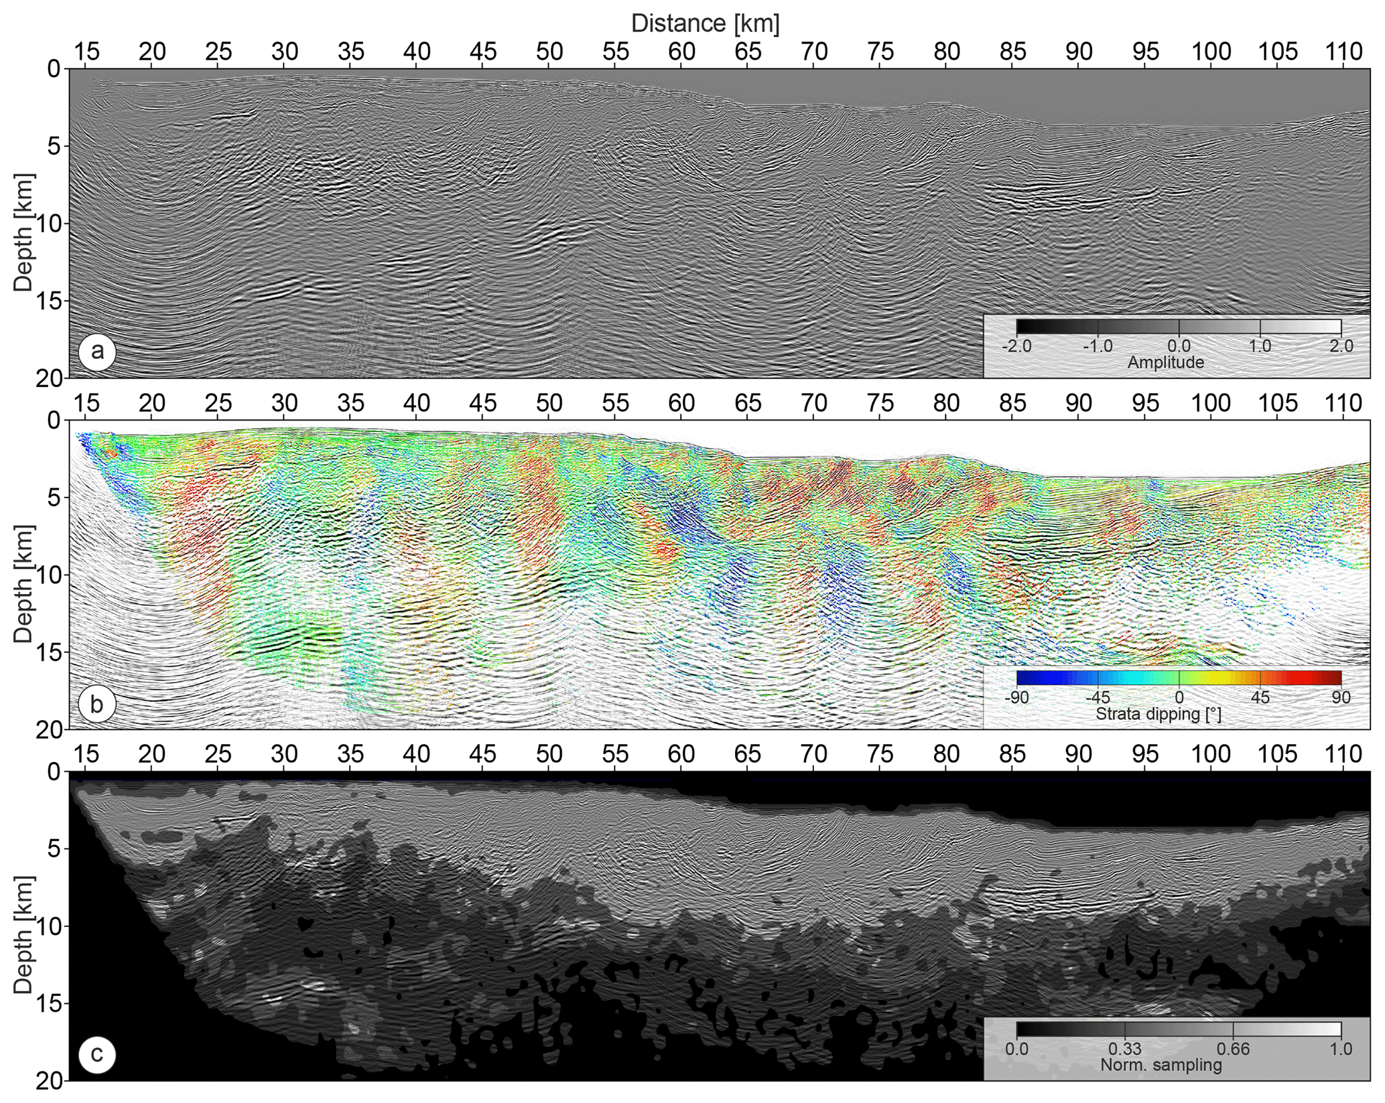Click the rainbow Strata dipping colorbar
This screenshot has width=1385, height=1103.
pos(1178,678)
